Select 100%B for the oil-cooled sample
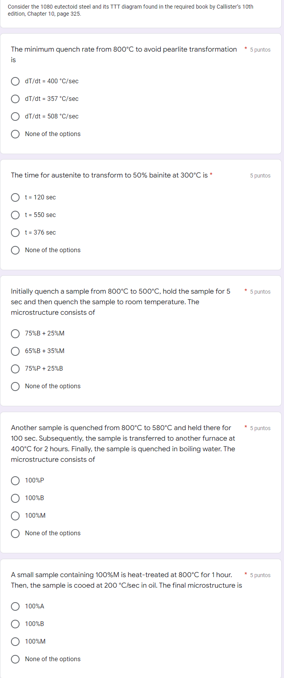Screen dimensions: 284x678 tap(15, 624)
